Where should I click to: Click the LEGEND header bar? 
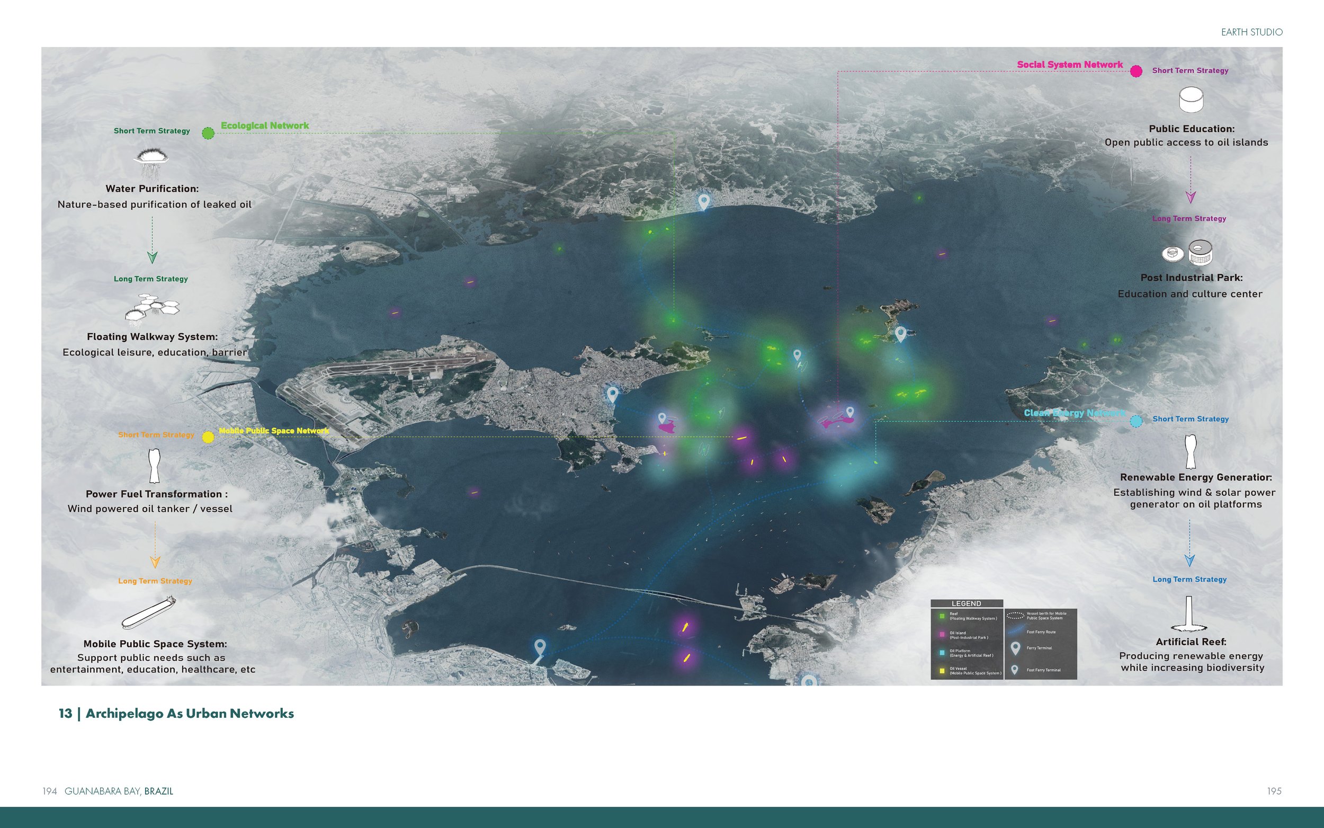pos(966,603)
